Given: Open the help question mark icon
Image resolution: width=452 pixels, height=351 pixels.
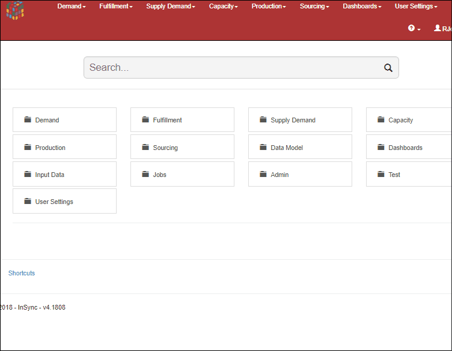Looking at the screenshot, I should pos(412,28).
